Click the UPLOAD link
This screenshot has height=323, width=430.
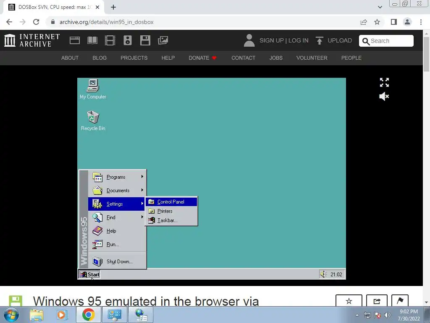click(334, 40)
